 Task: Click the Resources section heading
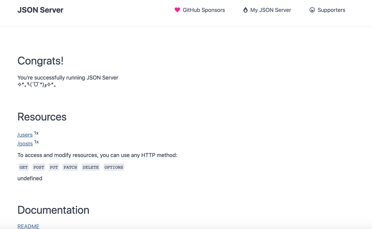(x=42, y=117)
